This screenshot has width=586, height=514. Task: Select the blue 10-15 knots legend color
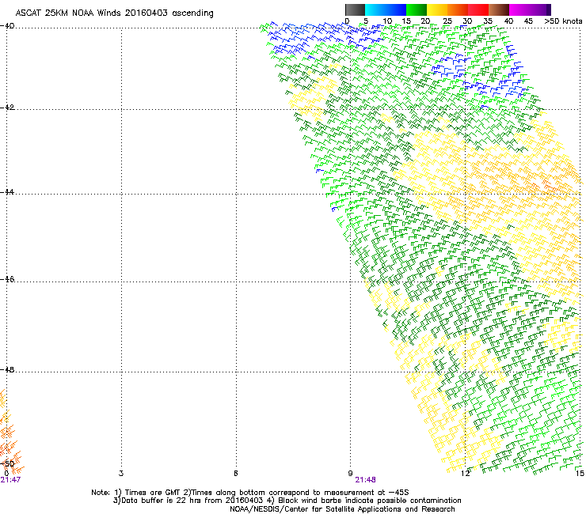pyautogui.click(x=396, y=9)
